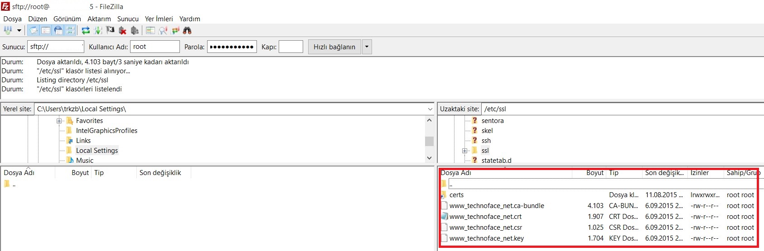Select ssh in remote tree
Image resolution: width=764 pixels, height=251 pixels.
(x=486, y=141)
